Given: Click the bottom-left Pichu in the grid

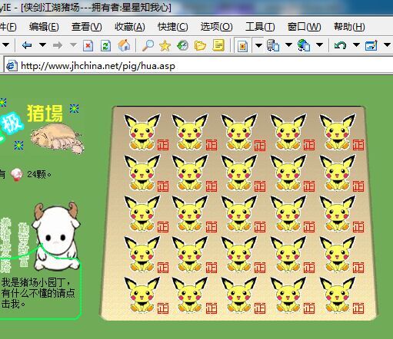Looking at the screenshot, I should coord(142,295).
